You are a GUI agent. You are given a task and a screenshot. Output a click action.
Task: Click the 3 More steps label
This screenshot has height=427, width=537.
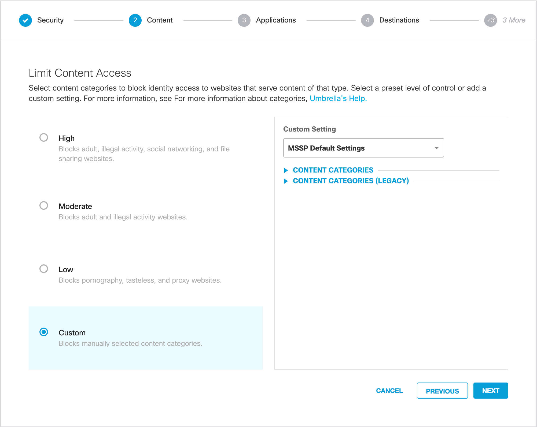click(514, 20)
